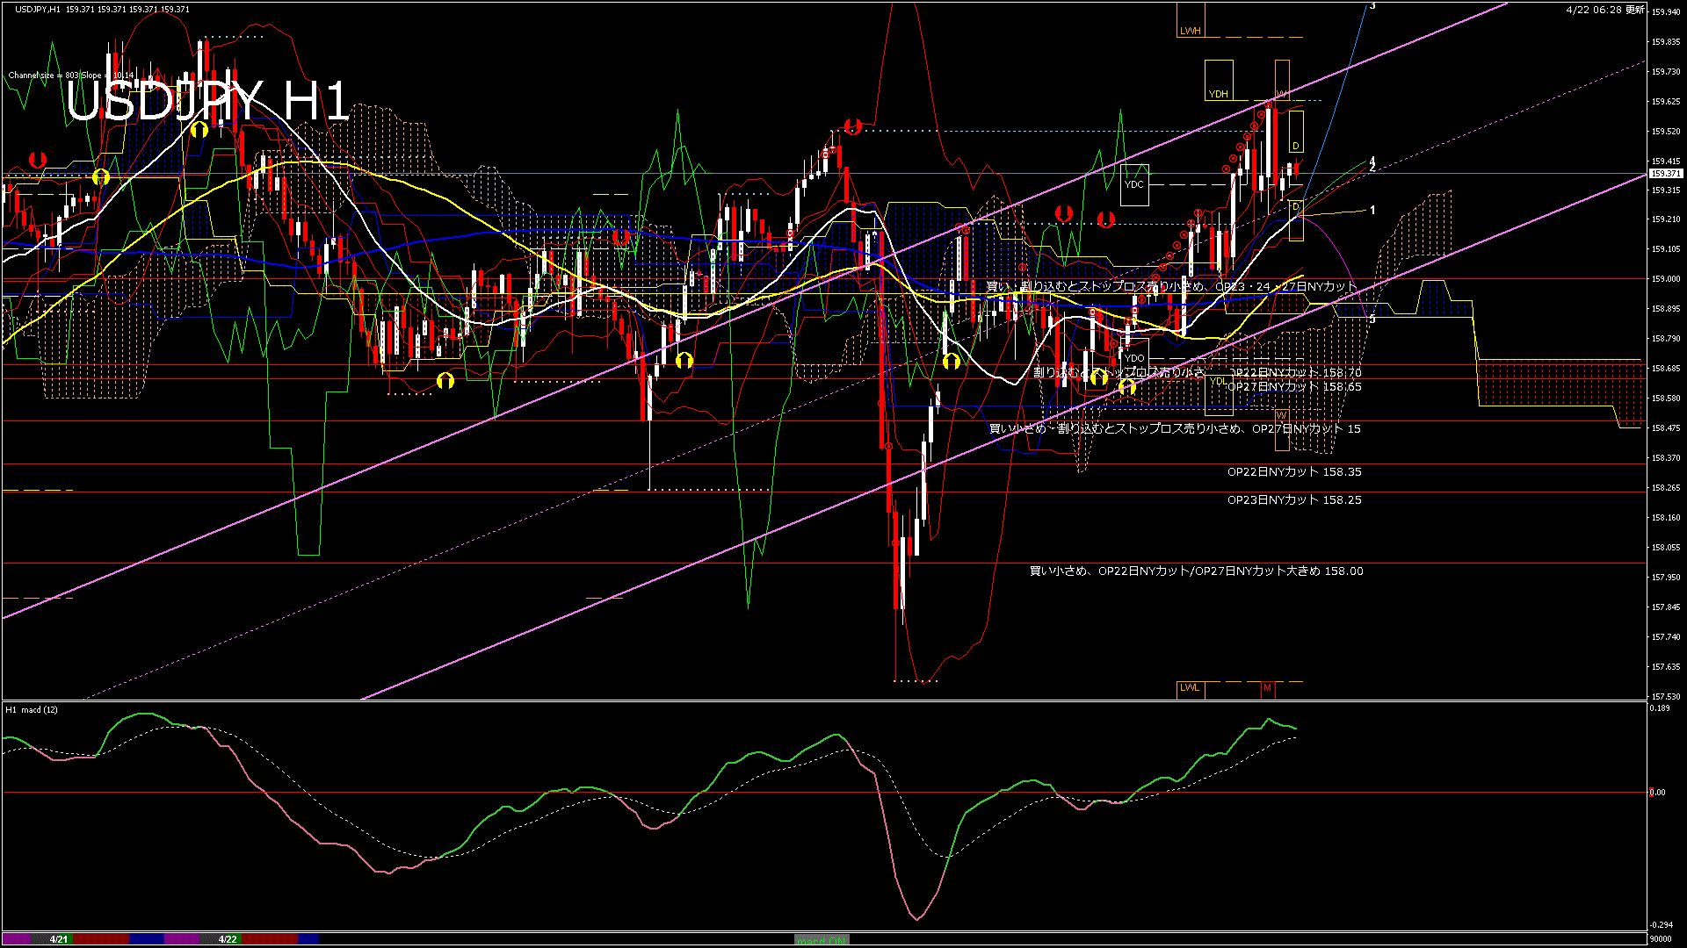Click the YDC yesterday close box
1687x948 pixels.
pyautogui.click(x=1134, y=184)
